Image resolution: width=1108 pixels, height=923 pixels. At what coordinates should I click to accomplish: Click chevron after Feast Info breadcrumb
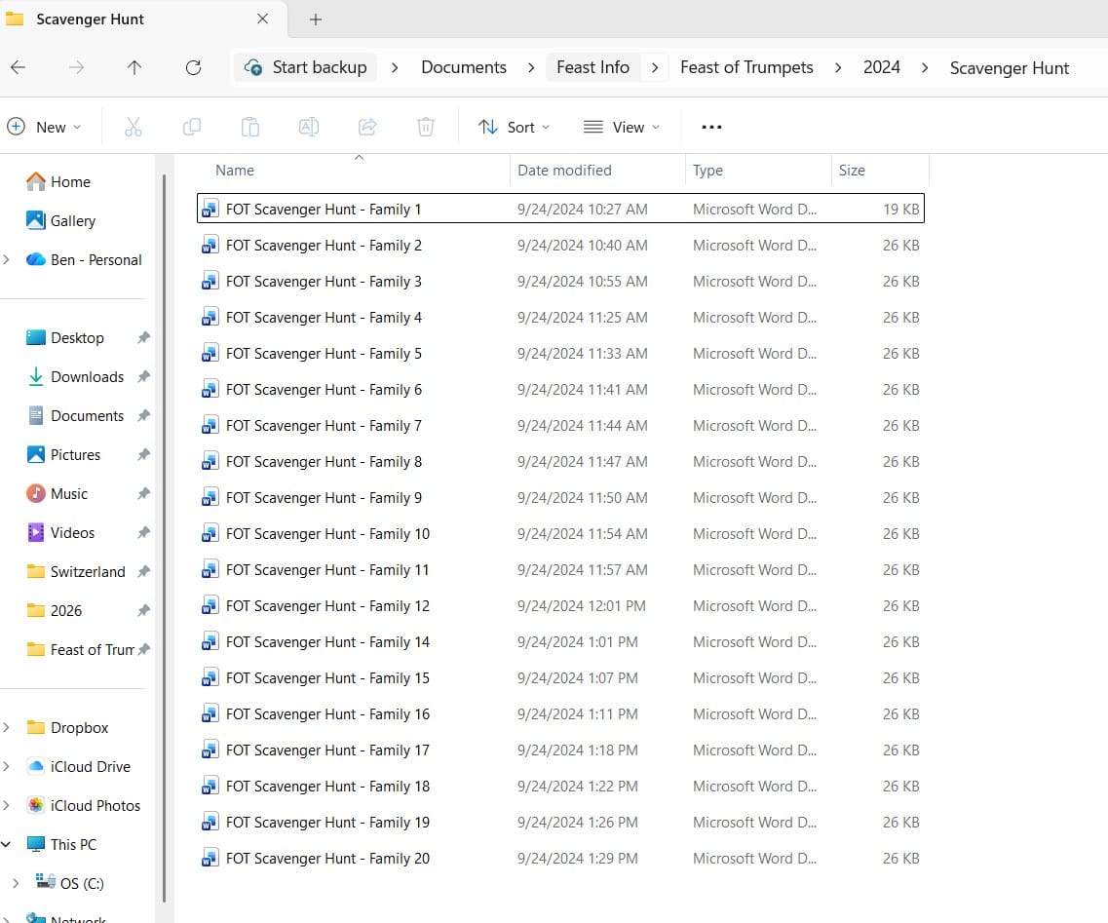click(655, 68)
